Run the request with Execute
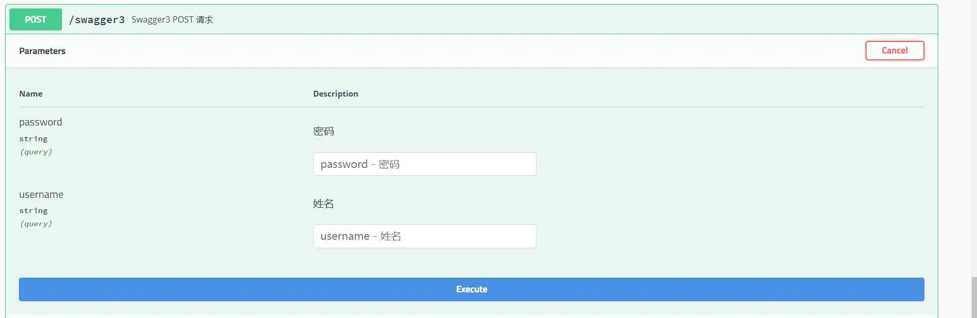Viewport: 977px width, 318px height. [x=471, y=289]
